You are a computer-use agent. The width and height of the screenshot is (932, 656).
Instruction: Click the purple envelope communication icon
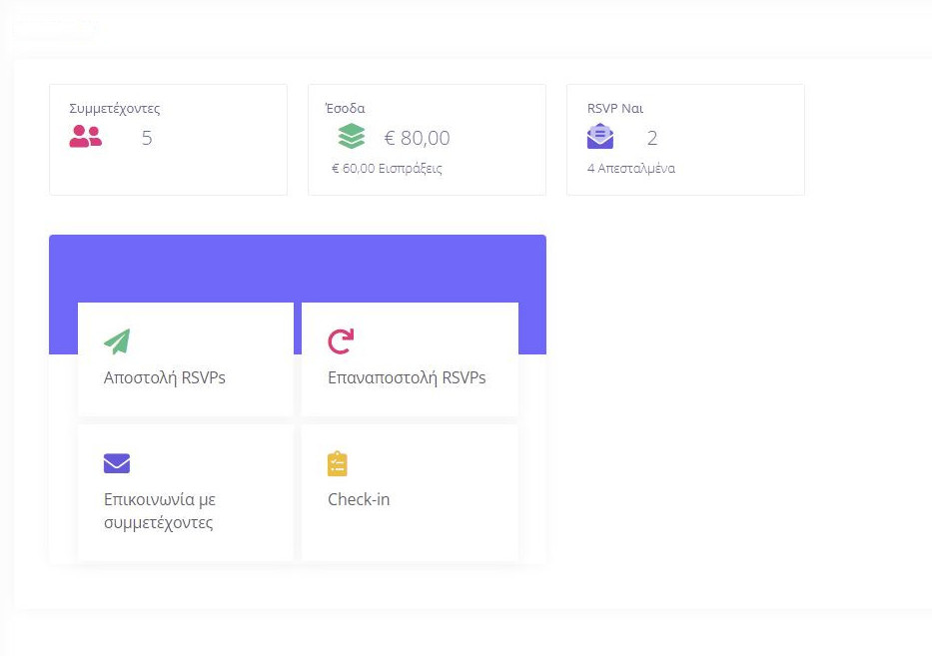pos(117,463)
